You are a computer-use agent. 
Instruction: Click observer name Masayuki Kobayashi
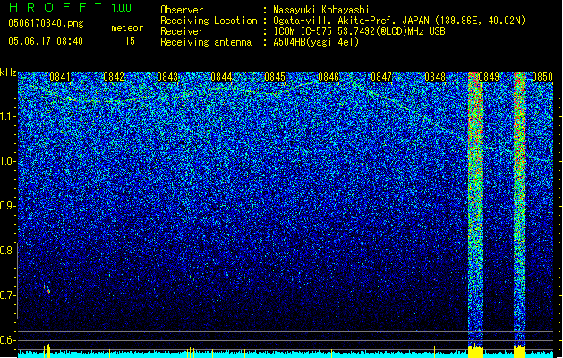[x=321, y=10]
